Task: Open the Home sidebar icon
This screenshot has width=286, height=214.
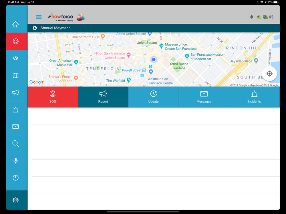Action: click(15, 24)
